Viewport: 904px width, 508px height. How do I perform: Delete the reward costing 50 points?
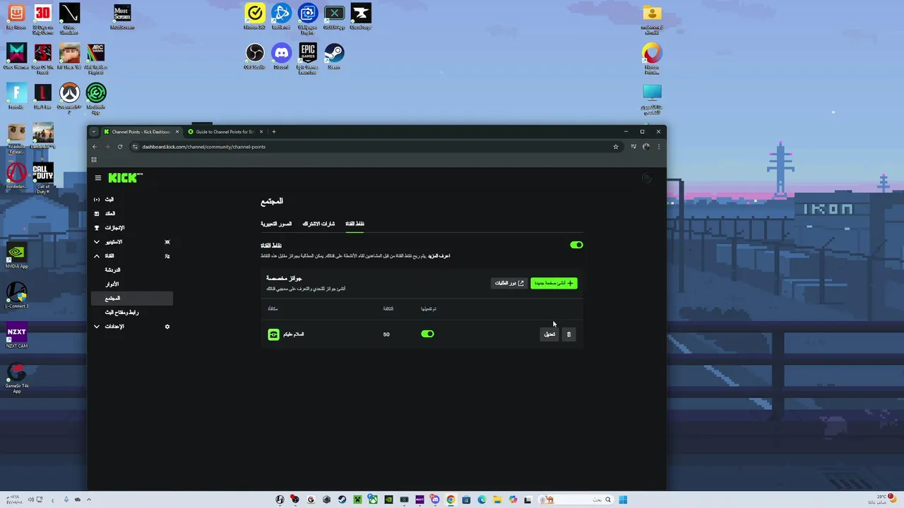click(569, 334)
